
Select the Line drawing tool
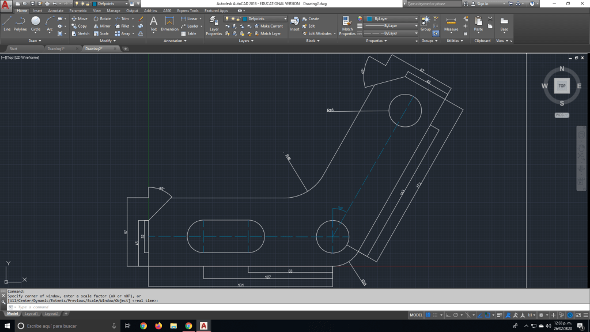point(7,23)
